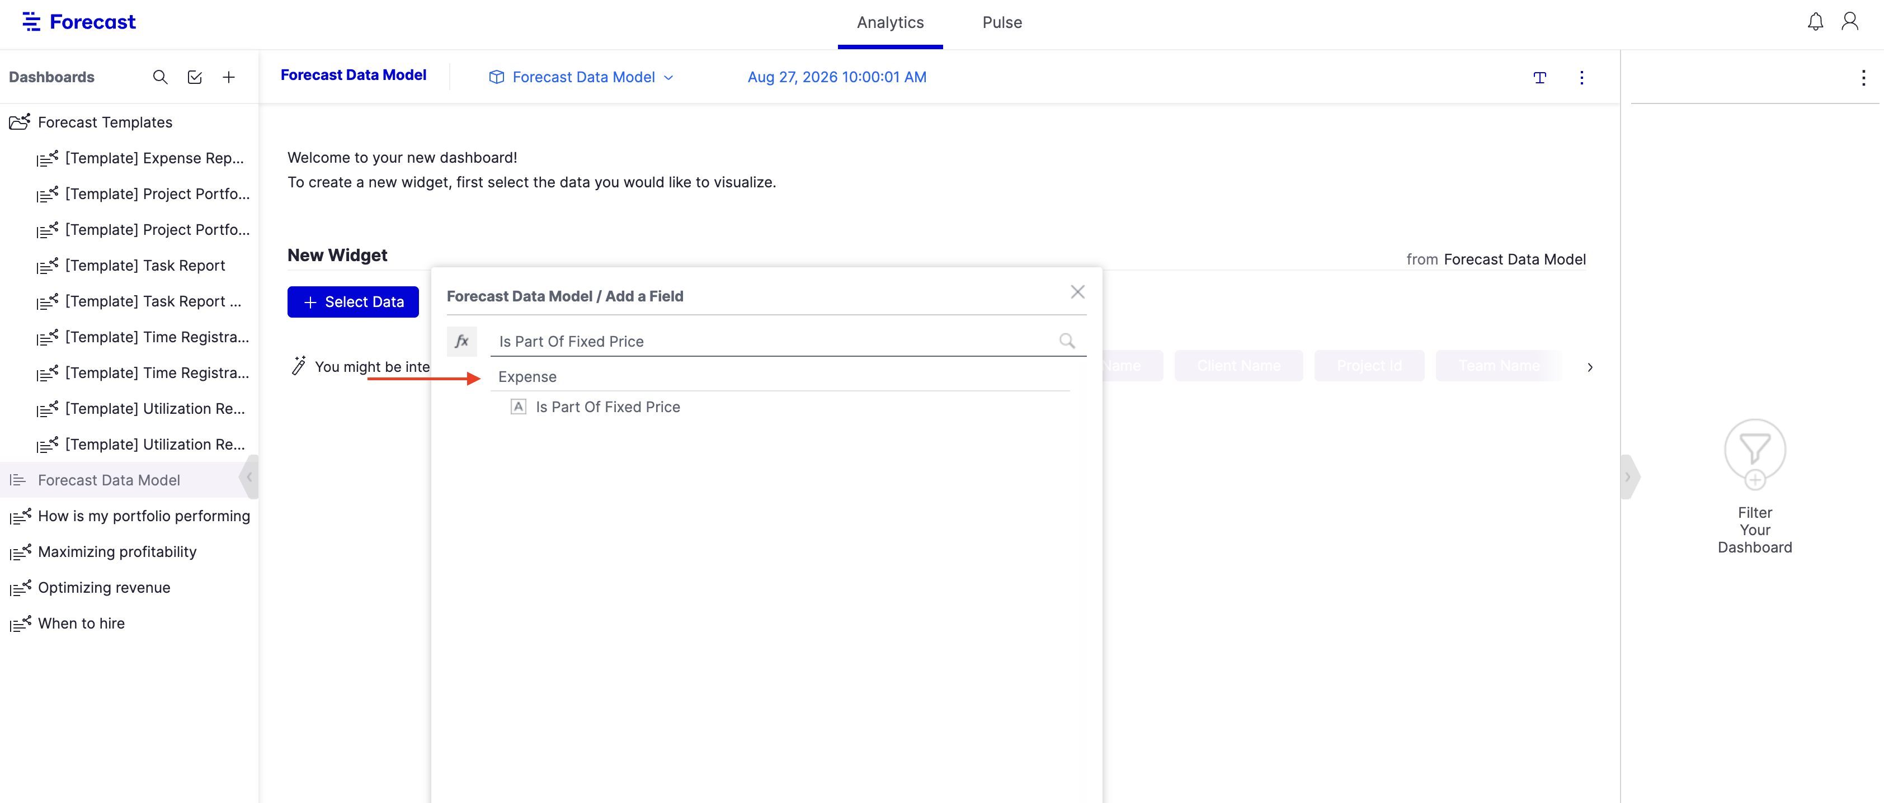Image resolution: width=1884 pixels, height=803 pixels.
Task: Click the Project Id suggestion chip
Action: click(1369, 366)
